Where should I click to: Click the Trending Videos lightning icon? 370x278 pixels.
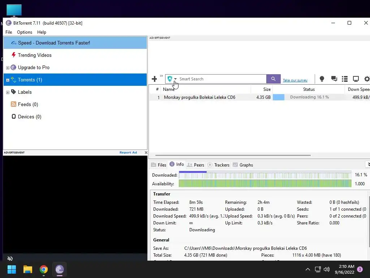[x=14, y=55]
